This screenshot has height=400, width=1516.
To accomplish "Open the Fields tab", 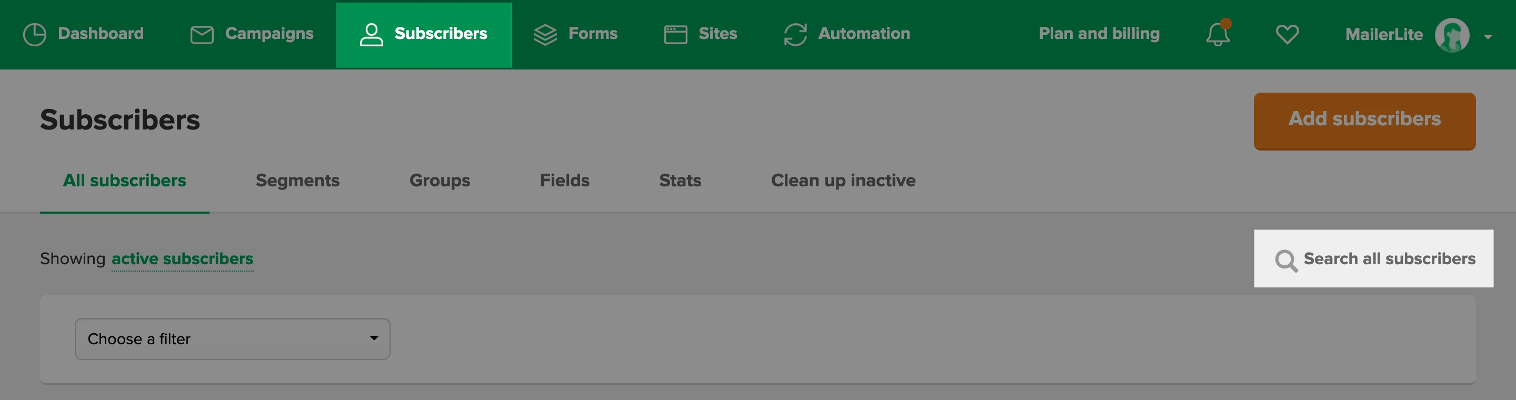I will [x=564, y=181].
